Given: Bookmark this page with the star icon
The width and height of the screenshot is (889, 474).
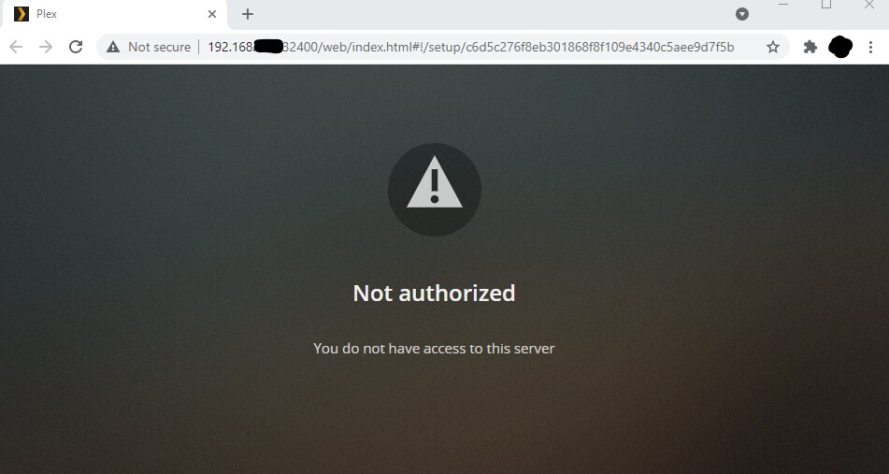Looking at the screenshot, I should coord(773,47).
